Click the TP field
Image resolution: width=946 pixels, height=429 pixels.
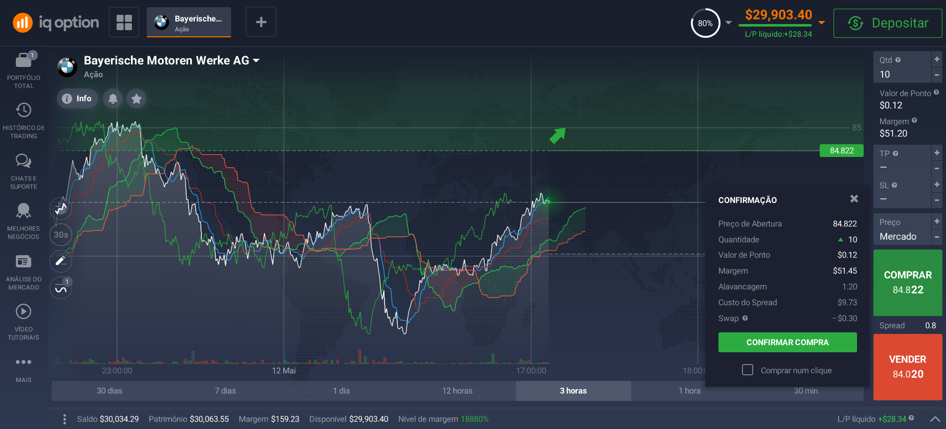pyautogui.click(x=902, y=161)
